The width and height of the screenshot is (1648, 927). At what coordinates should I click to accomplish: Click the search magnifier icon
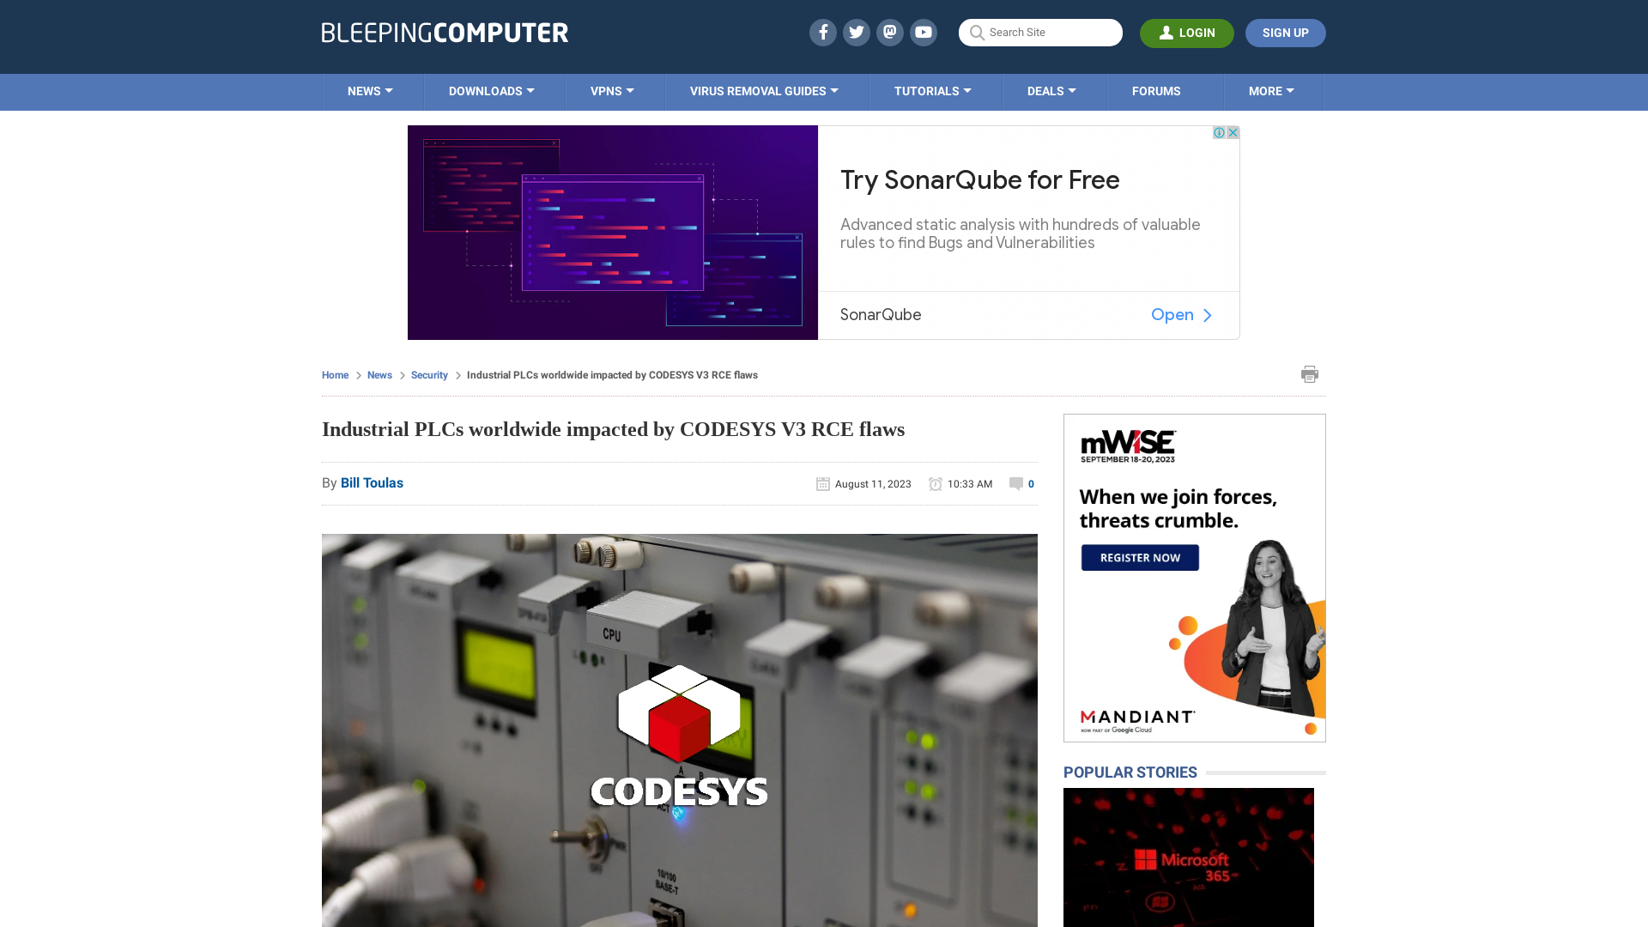pos(977,33)
